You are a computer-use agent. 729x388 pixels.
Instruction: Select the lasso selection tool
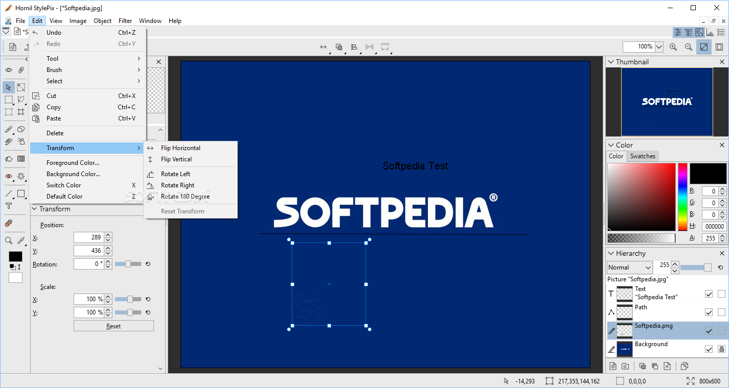point(21,100)
